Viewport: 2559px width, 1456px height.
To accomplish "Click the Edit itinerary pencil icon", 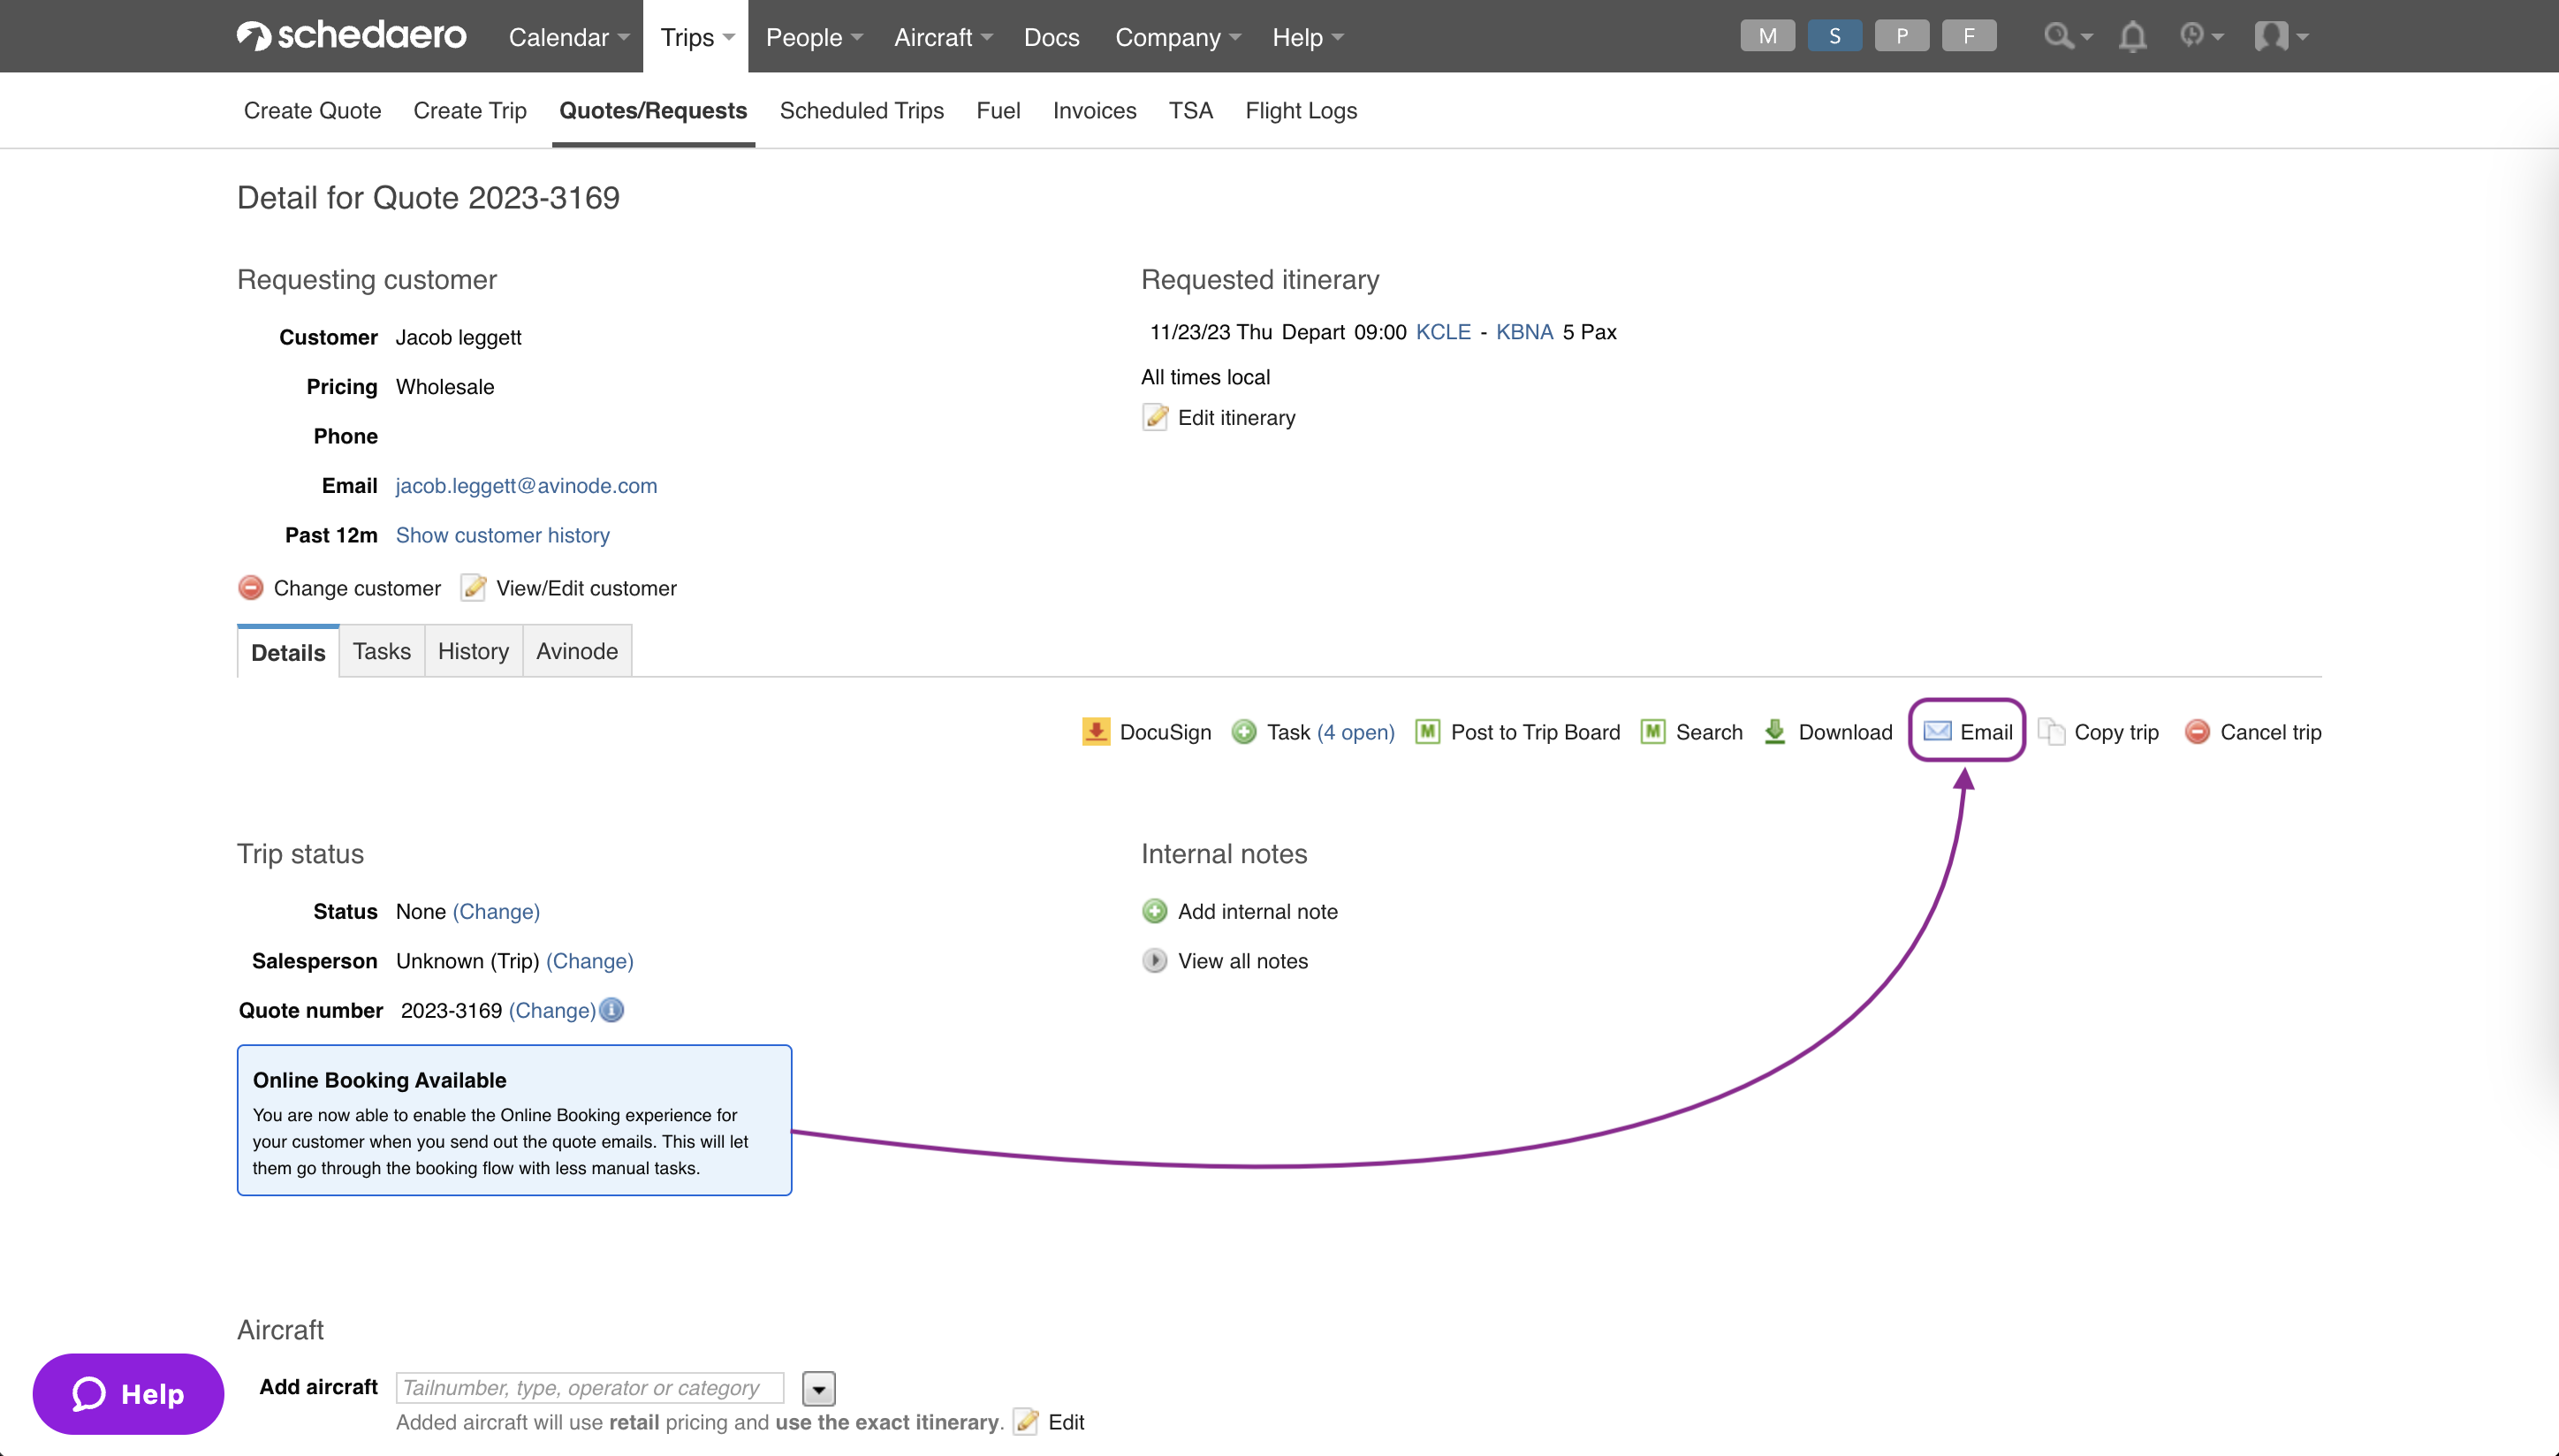I will [x=1155, y=417].
